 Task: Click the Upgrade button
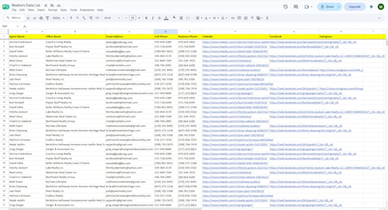(x=354, y=7)
